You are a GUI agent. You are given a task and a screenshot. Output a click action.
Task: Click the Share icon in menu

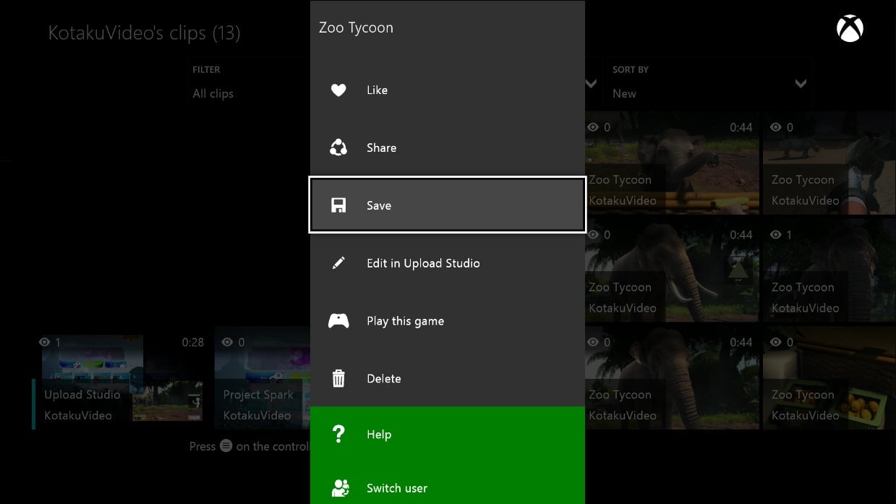(338, 148)
